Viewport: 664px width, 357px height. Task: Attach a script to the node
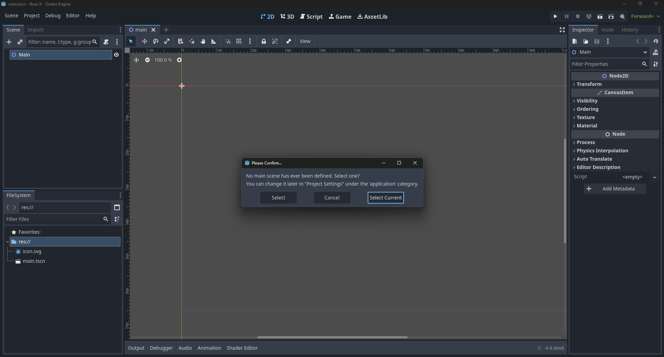106,42
